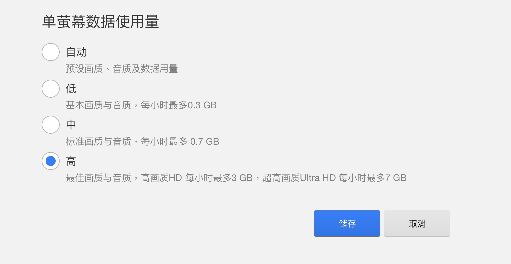
Task: Click the 预设画质、音质及数据用量 description
Action: point(122,69)
